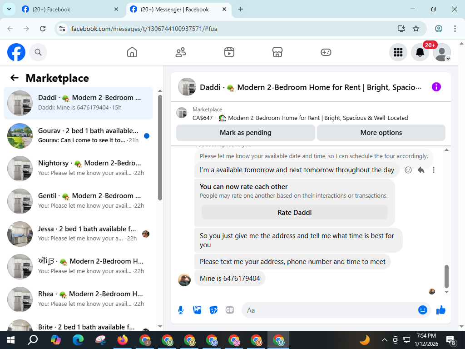Launch Microsoft Edge from taskbar
The image size is (465, 349).
pos(78,340)
